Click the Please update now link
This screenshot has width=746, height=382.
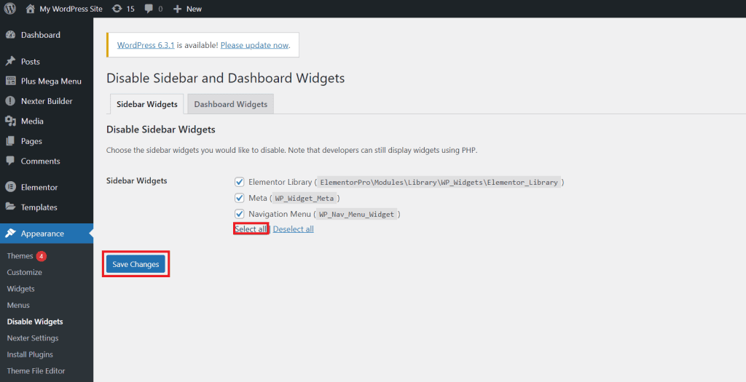pyautogui.click(x=254, y=45)
